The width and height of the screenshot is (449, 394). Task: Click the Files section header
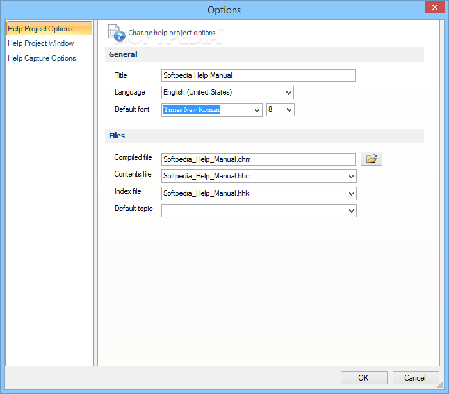pyautogui.click(x=265, y=136)
